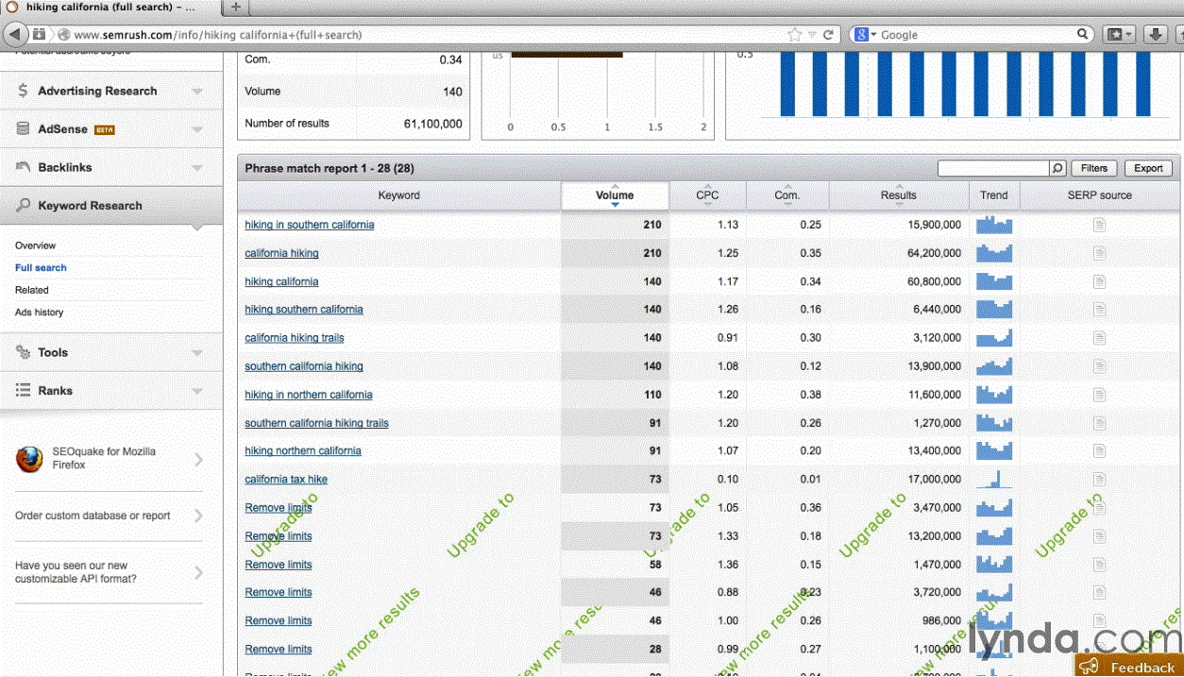Select the Keyword Research sidebar section
The height and width of the screenshot is (677, 1184).
click(x=111, y=205)
